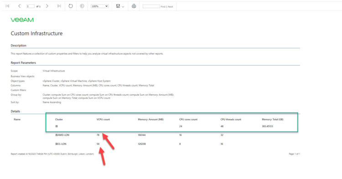Select AMD-LON CPU cores value 16

tap(181, 135)
